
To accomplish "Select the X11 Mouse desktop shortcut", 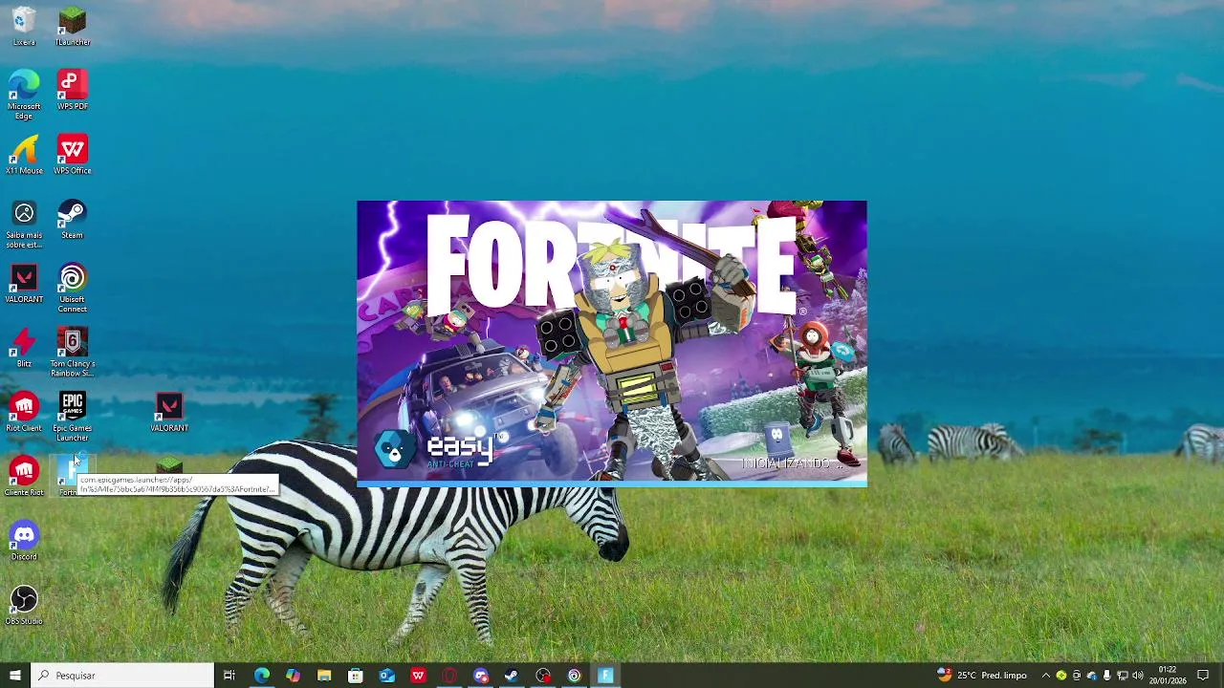I will [24, 155].
